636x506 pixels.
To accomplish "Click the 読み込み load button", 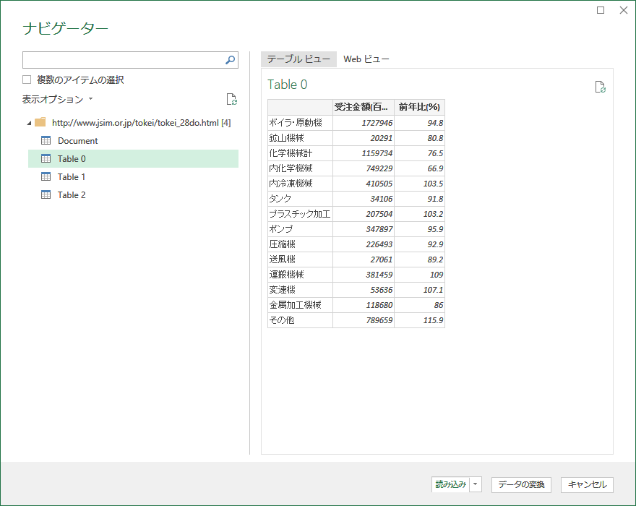I will 450,485.
